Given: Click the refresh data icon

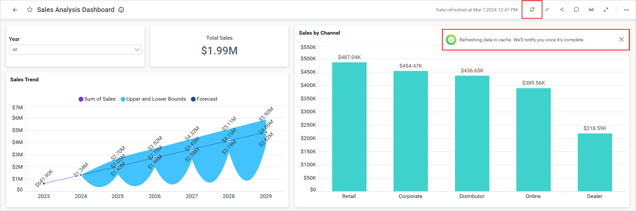Looking at the screenshot, I should [x=532, y=10].
